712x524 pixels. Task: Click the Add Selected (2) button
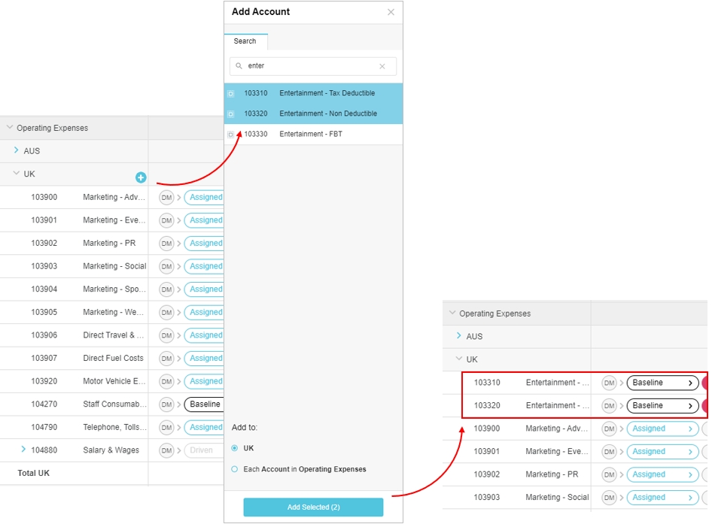(x=313, y=507)
